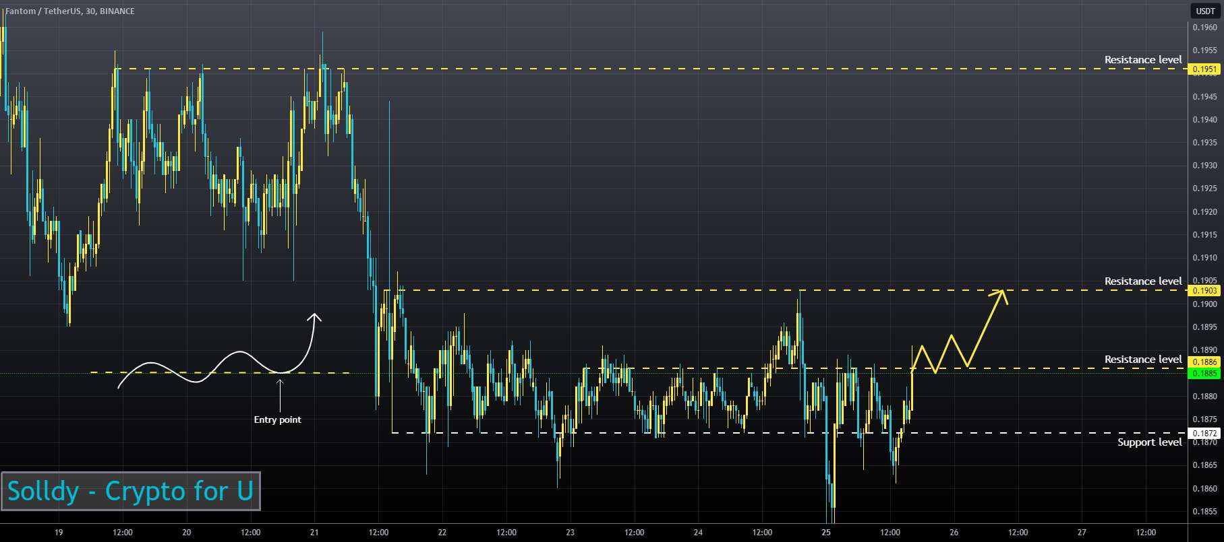The width and height of the screenshot is (1224, 542).
Task: Click the 0.1875 price axis value
Action: pyautogui.click(x=1204, y=419)
